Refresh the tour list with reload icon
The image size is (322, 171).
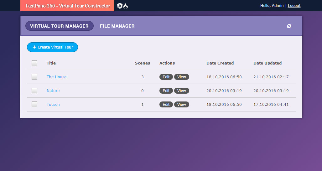[x=289, y=26]
